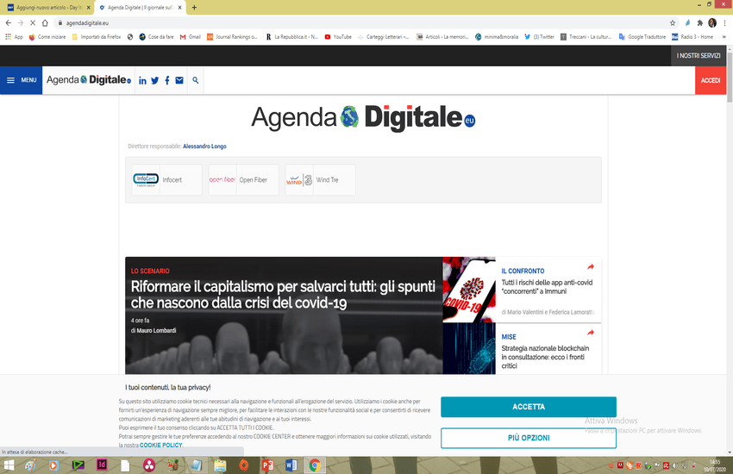Open the Infocert sponsor card
The width and height of the screenshot is (733, 474).
[x=167, y=180]
